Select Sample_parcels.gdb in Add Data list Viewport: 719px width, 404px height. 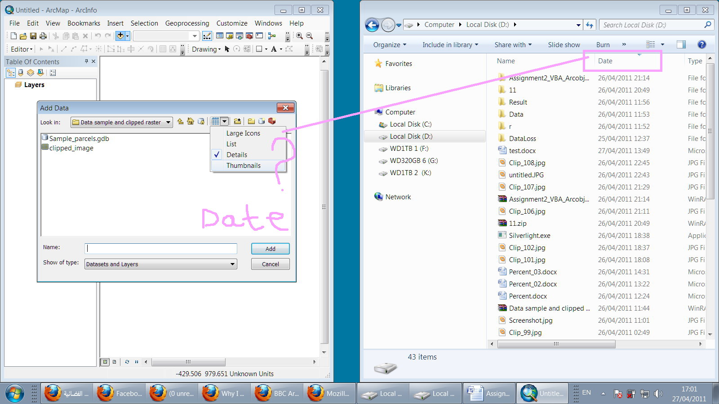(x=75, y=138)
